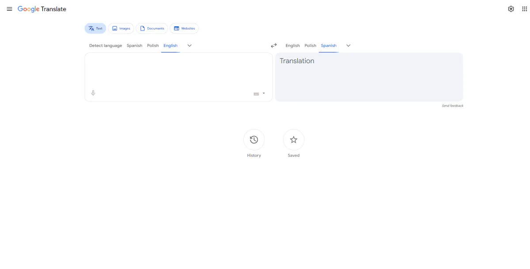Screen dimensions: 530x269
Task: Open the input keyboard options arrow
Action: [264, 93]
